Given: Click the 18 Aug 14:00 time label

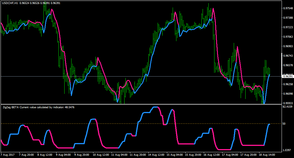Looking at the screenshot, I should tap(267, 155).
